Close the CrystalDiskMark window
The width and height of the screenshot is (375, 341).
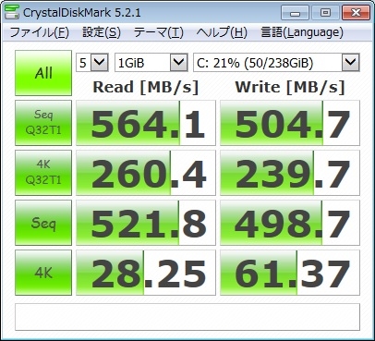click(356, 13)
